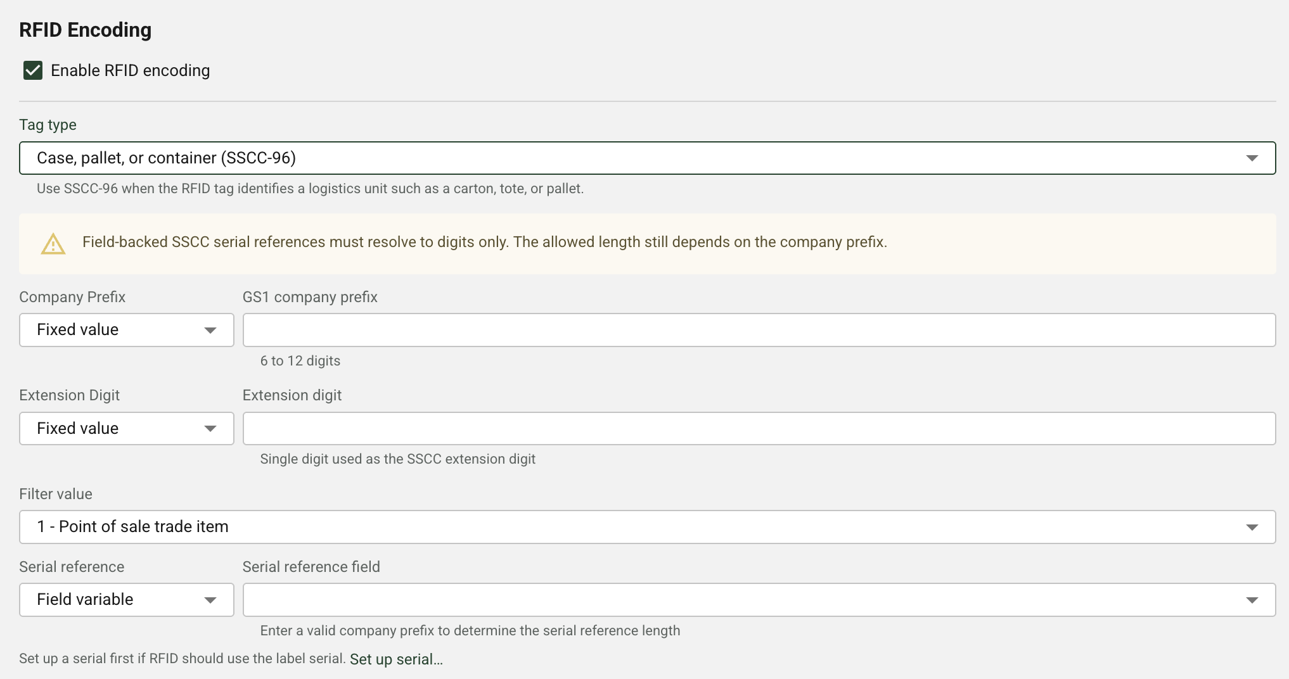Click 'Enter a valid company prefix' hint text
Viewport: 1289px width, 679px height.
click(x=470, y=631)
